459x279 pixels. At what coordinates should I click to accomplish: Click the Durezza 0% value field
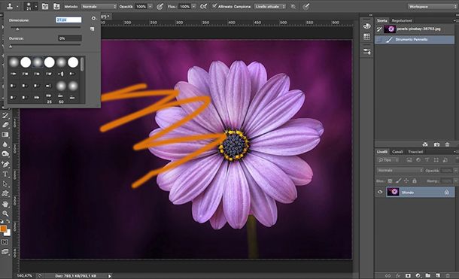[x=70, y=38]
